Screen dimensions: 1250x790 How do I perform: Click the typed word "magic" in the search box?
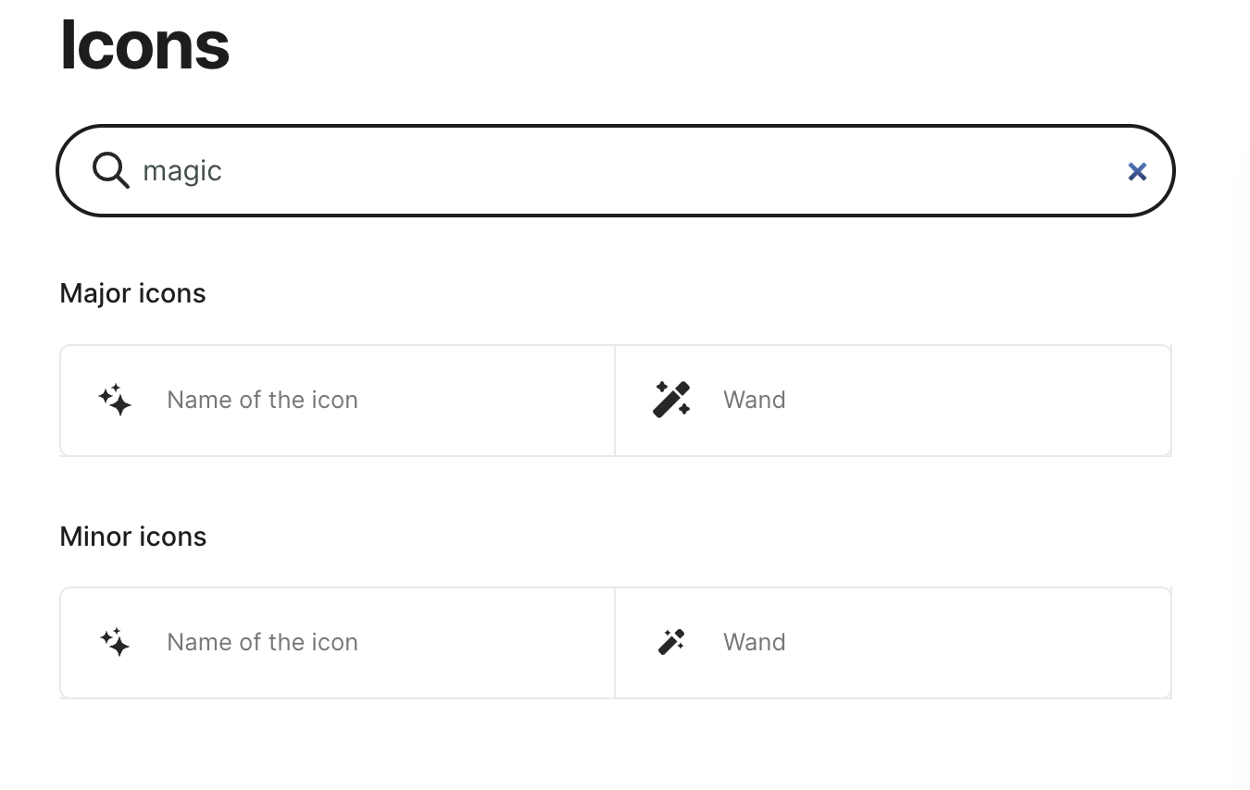click(x=182, y=171)
